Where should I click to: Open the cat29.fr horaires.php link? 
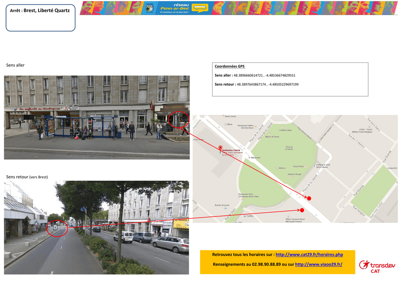pos(309,254)
